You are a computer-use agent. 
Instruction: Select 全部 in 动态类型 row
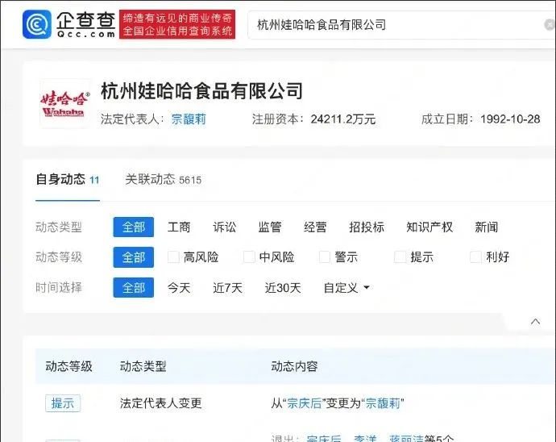(134, 227)
